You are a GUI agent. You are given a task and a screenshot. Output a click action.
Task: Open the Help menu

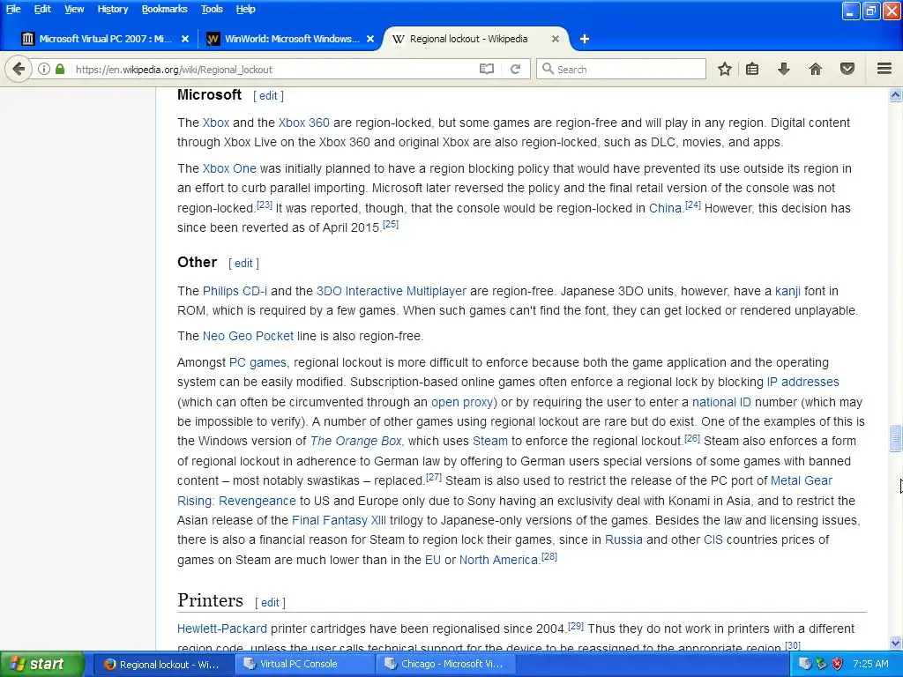click(245, 9)
